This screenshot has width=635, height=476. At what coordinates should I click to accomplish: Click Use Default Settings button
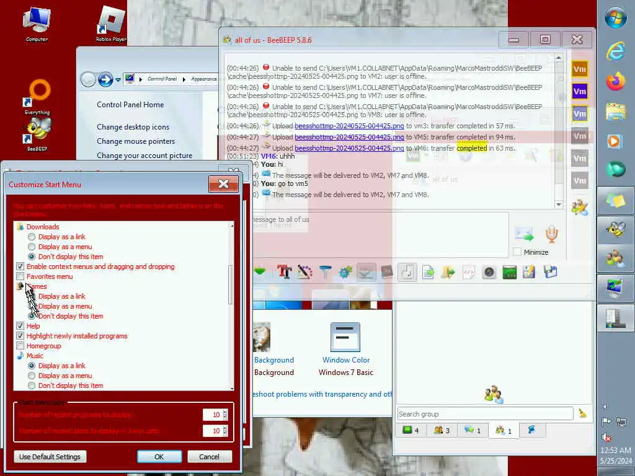pyautogui.click(x=50, y=457)
